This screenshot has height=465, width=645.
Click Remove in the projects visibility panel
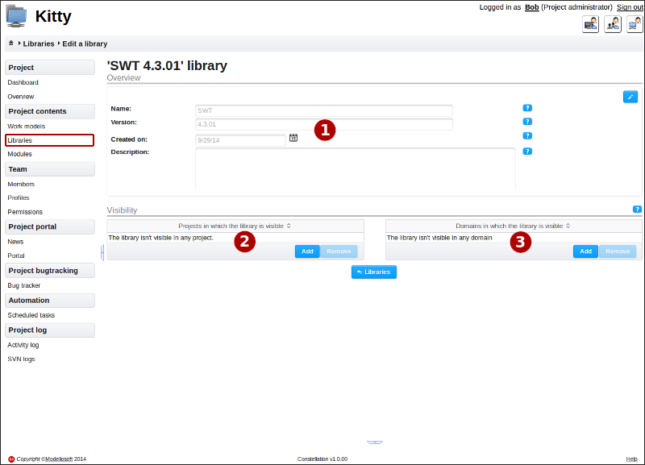(x=339, y=251)
